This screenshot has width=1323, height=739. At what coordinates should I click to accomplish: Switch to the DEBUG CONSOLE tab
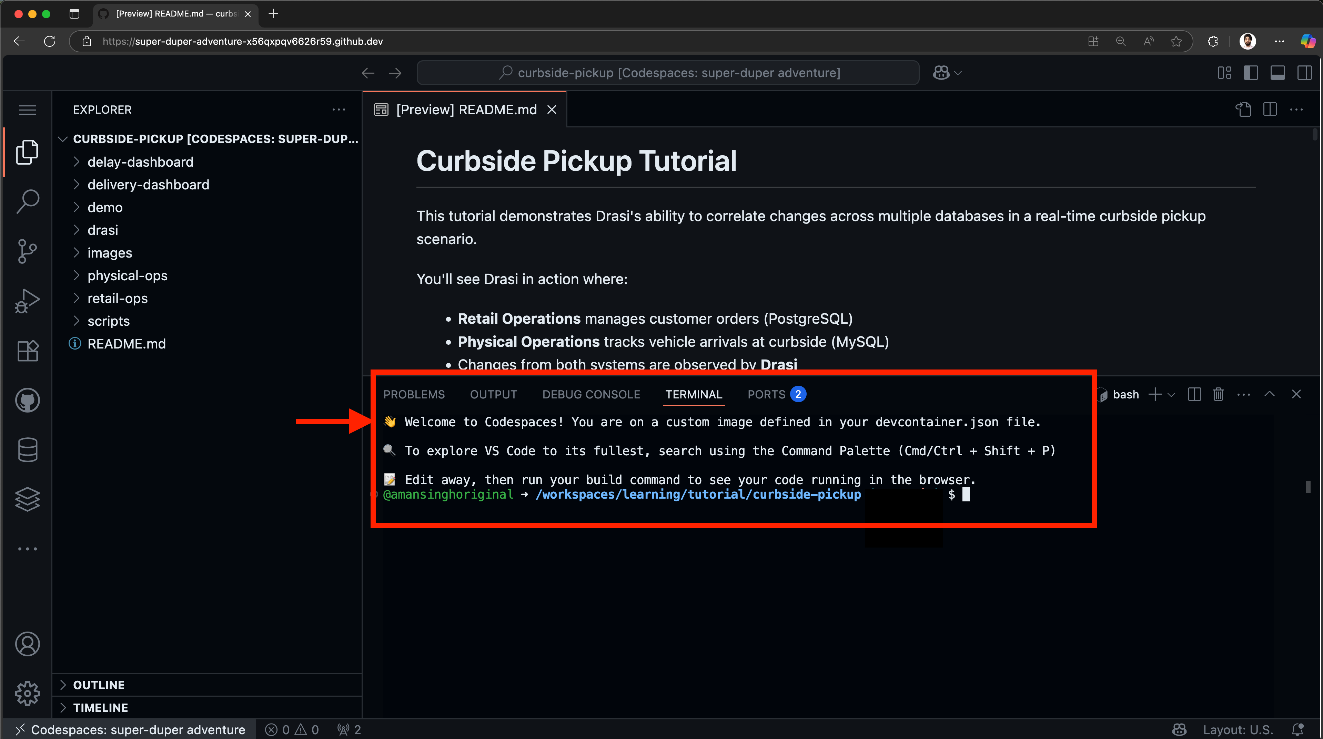[591, 394]
